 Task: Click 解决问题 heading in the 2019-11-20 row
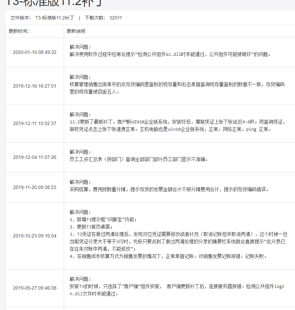(x=80, y=182)
